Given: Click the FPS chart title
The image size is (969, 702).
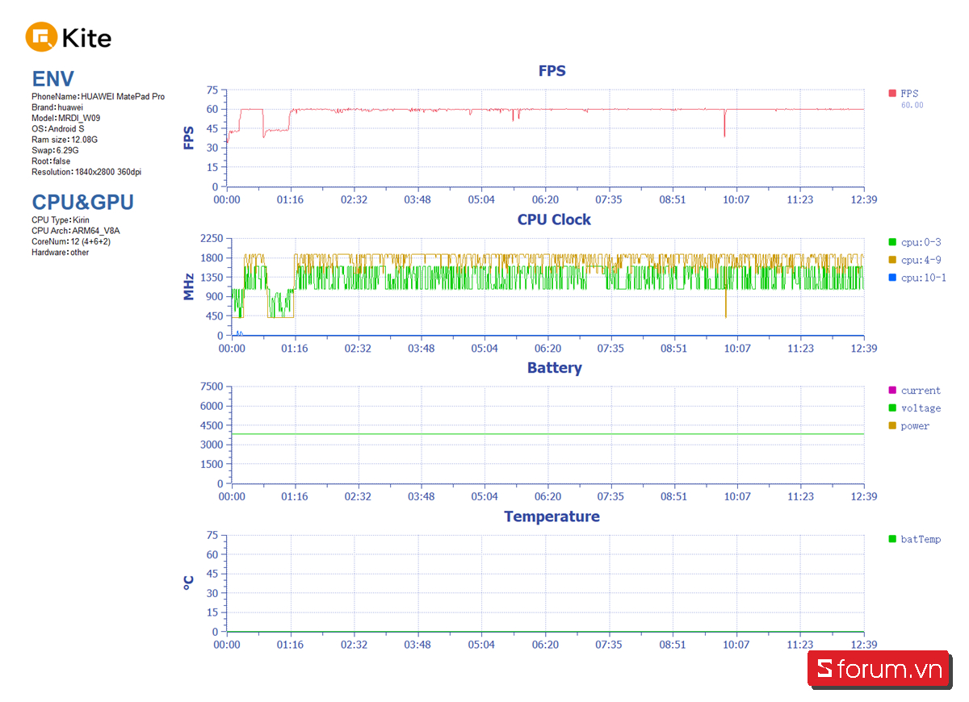Looking at the screenshot, I should [552, 71].
